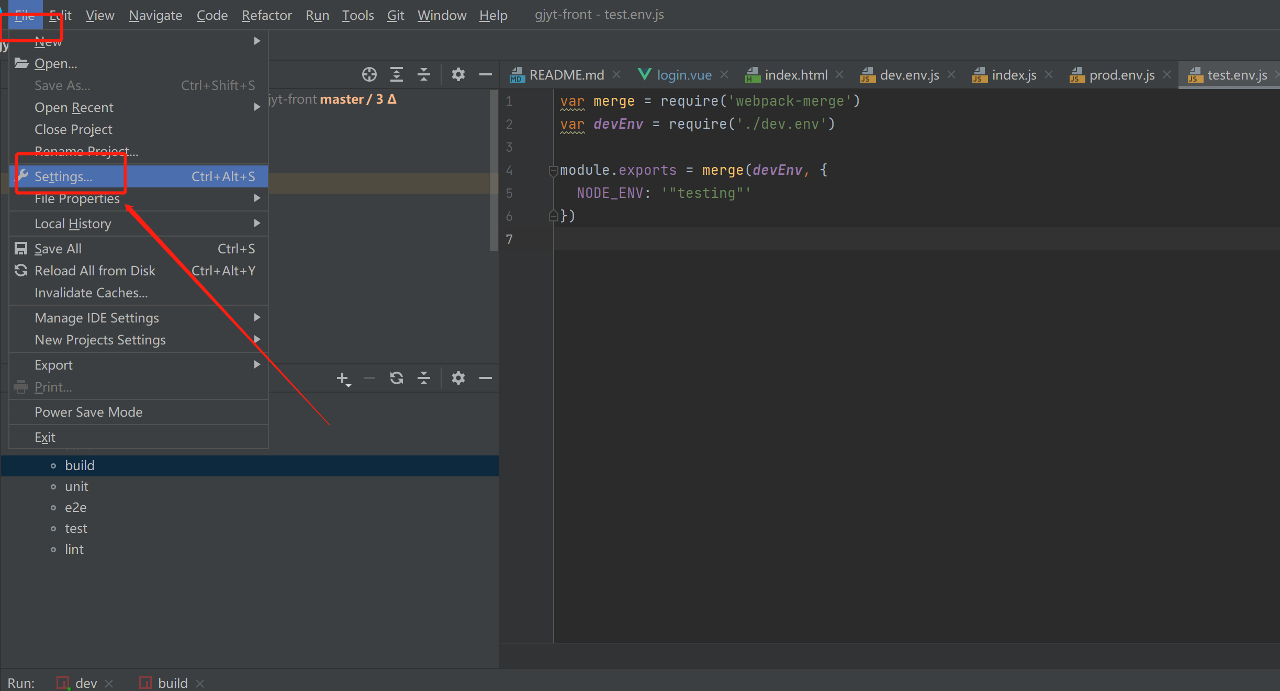Switch to the prod.env.js tab

[x=1122, y=74]
